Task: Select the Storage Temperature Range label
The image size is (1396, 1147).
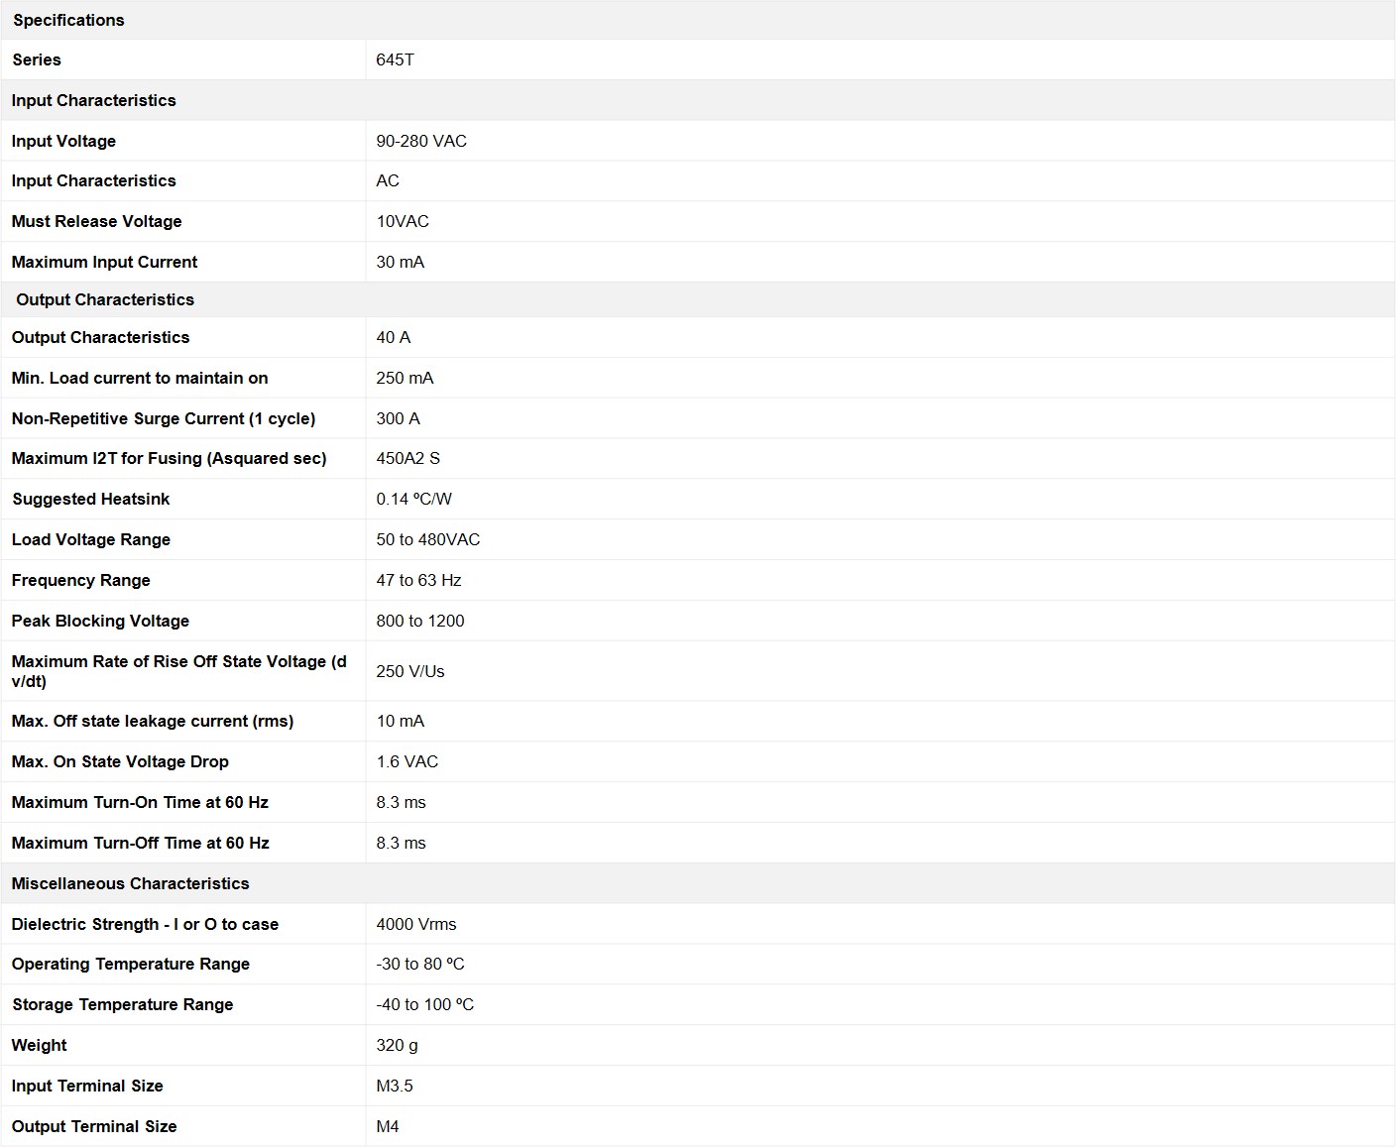Action: 122,1004
